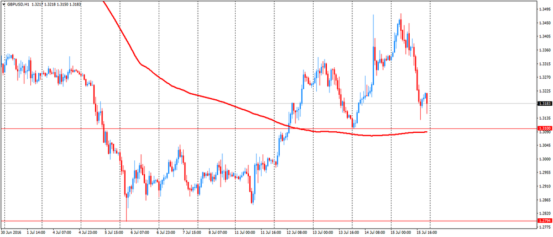This screenshot has width=553, height=237.
Task: Click the red 1.2794 level label
Action: point(545,221)
